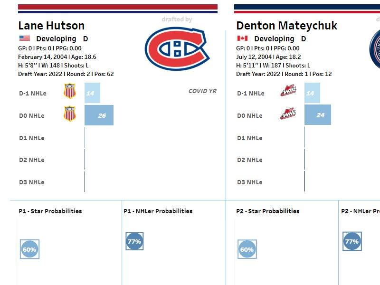Screen dimensions: 380x285
Task: Click the P1 - Star Probabilities header
Action: (50, 211)
